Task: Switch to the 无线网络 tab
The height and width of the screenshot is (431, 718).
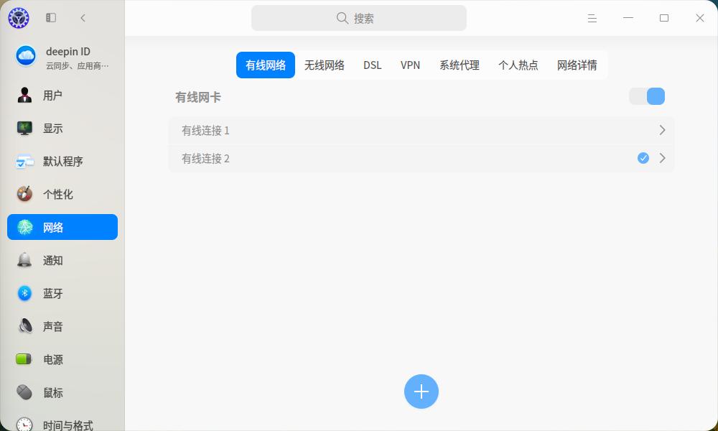Action: coord(325,65)
